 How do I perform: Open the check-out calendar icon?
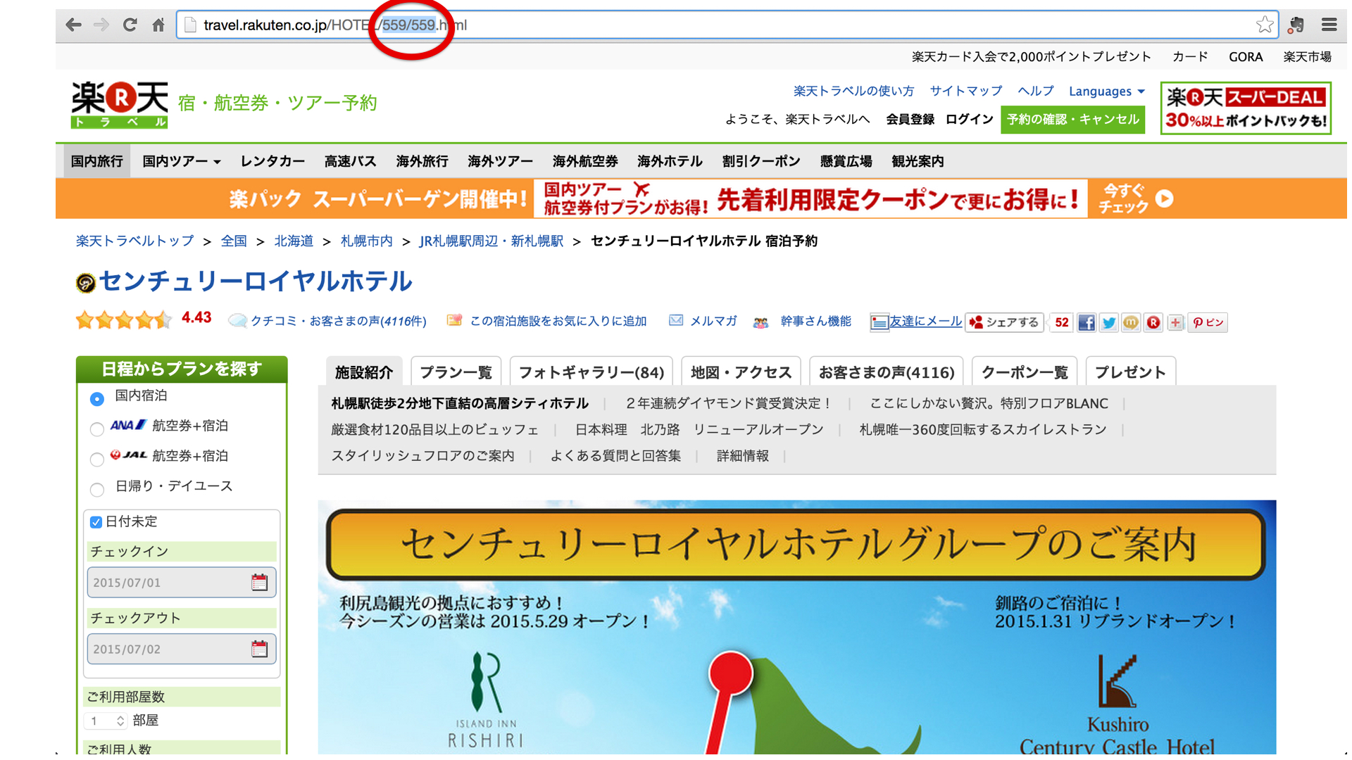(x=260, y=649)
